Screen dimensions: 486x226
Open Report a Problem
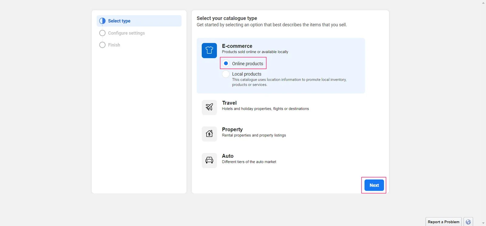click(443, 222)
